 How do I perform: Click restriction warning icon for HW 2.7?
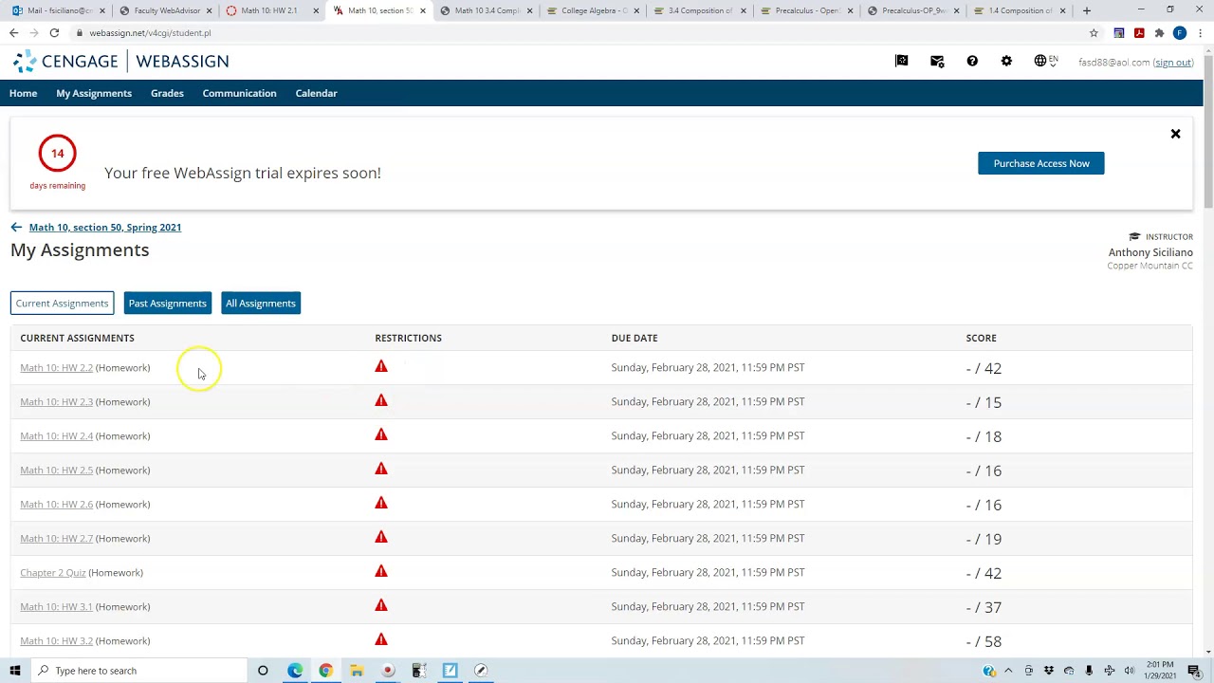(x=381, y=537)
